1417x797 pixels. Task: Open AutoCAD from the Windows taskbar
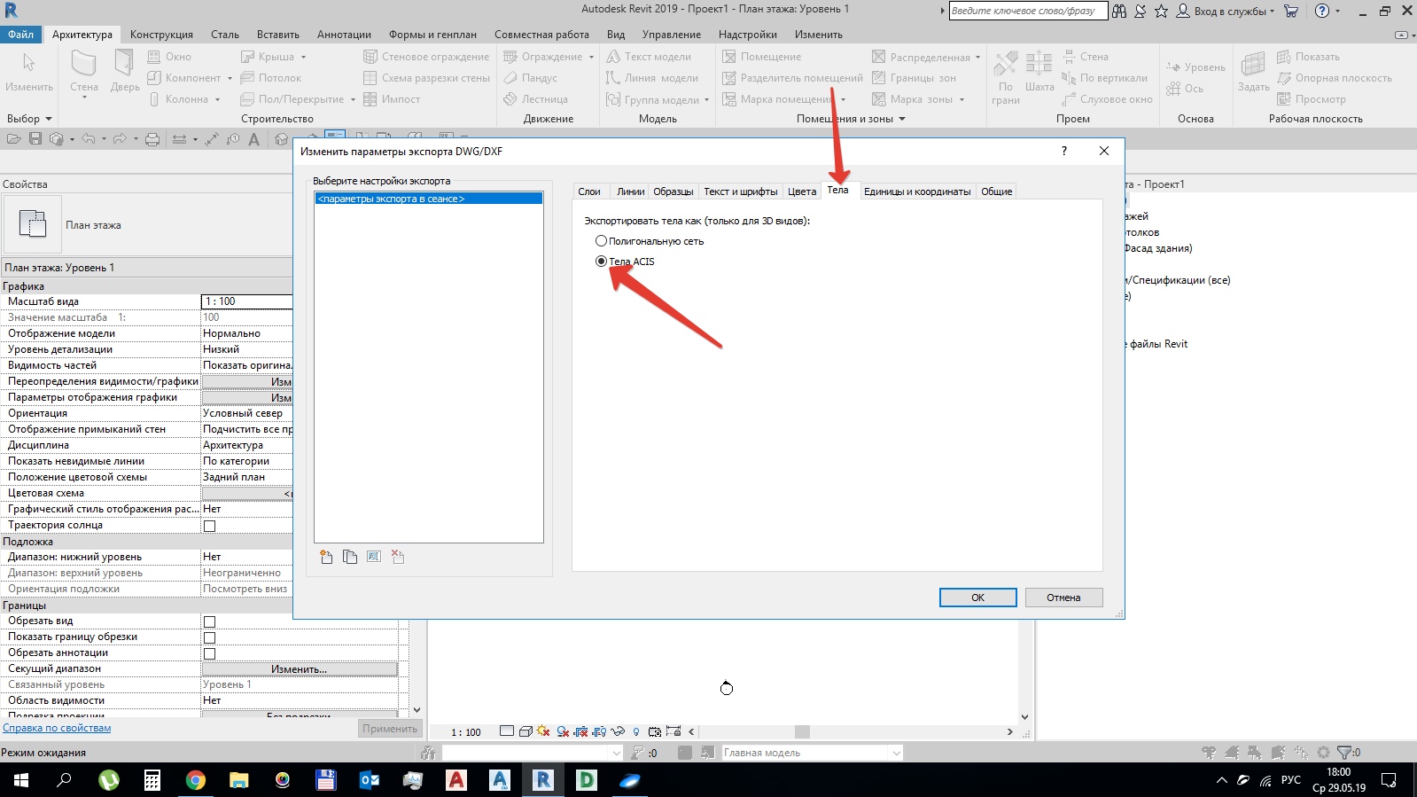click(x=456, y=780)
